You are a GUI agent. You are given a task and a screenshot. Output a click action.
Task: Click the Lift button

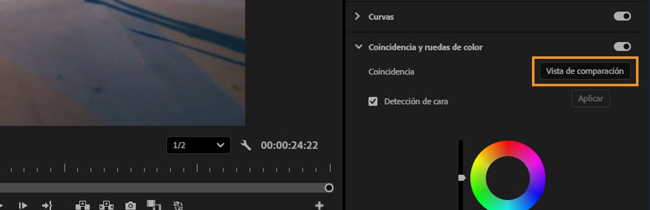[81, 205]
